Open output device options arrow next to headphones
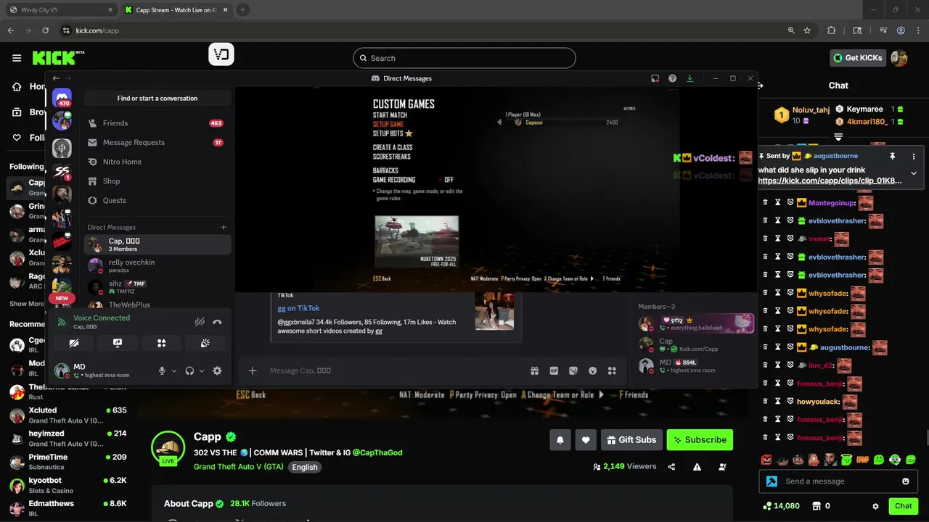Screen dimensions: 929x522 [202, 370]
